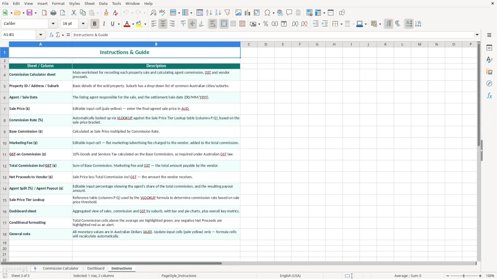Insert Image icon in toolbar

[x=239, y=13]
